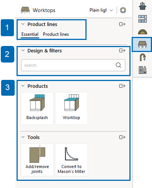
Task: Collapse the Design & filters section
Action: pos(23,50)
